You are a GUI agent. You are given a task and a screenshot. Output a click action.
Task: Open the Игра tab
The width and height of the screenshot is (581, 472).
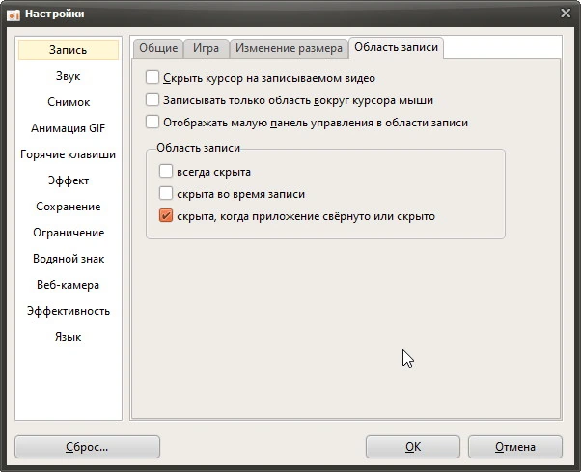pos(206,48)
